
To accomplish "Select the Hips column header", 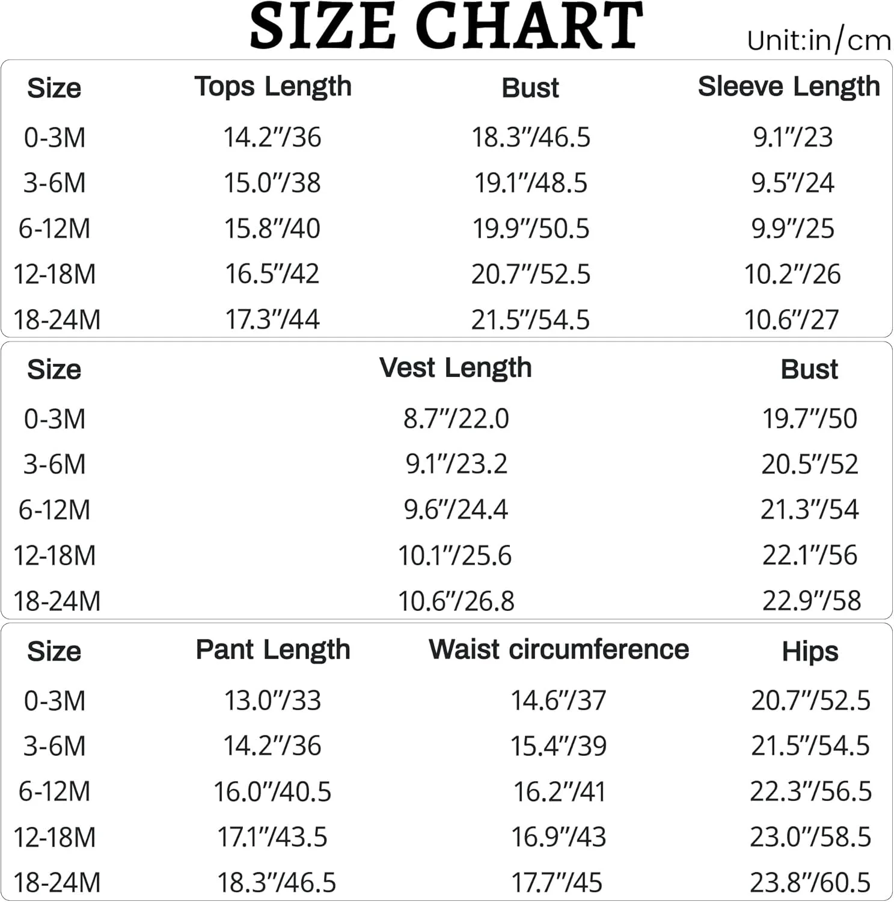I will (x=810, y=652).
